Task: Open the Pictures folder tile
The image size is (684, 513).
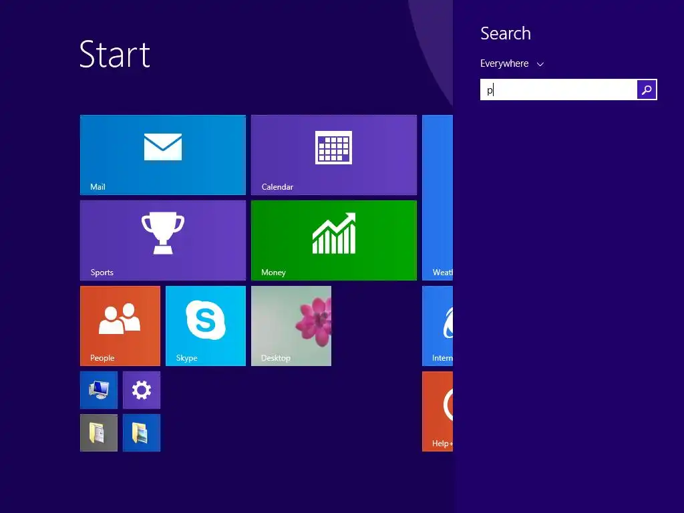Action: (x=142, y=433)
